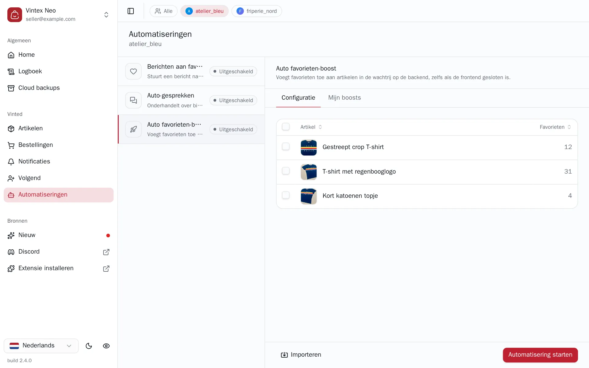The width and height of the screenshot is (589, 368).
Task: Click the Gestreept crop T-shirt name
Action: coord(353,147)
